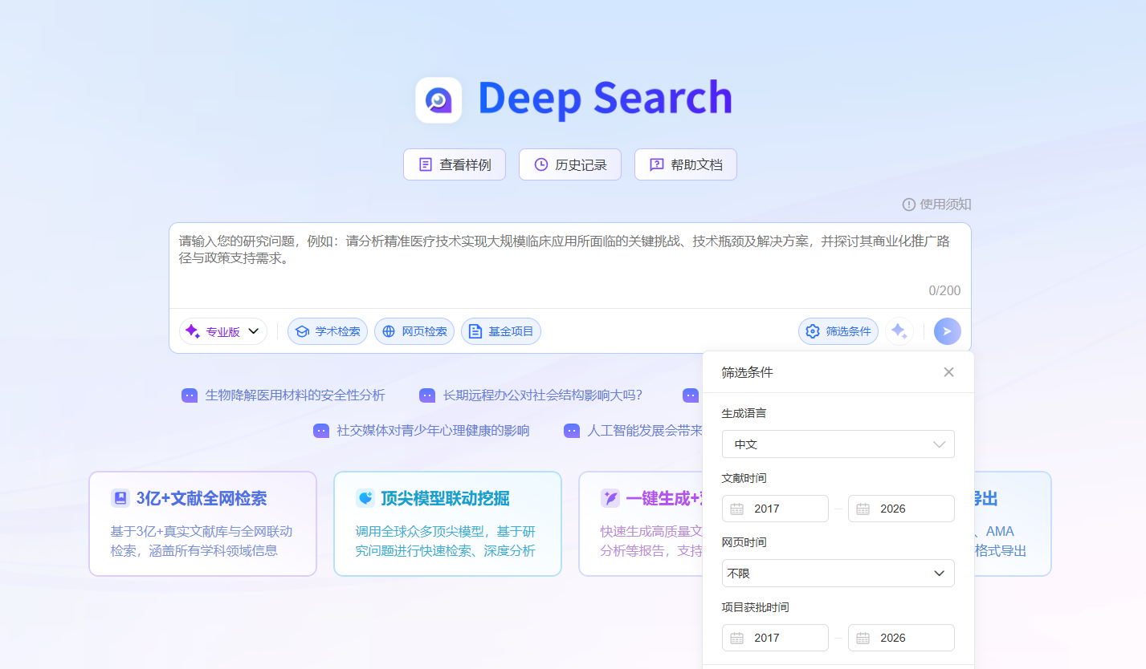Screen dimensions: 1146x669
Task: Set 项目获批时间 start year 2017 field
Action: [775, 638]
